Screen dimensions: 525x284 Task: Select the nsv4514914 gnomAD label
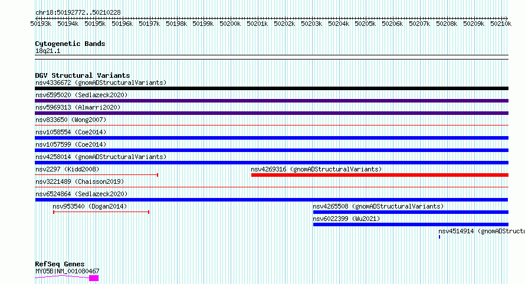point(481,231)
